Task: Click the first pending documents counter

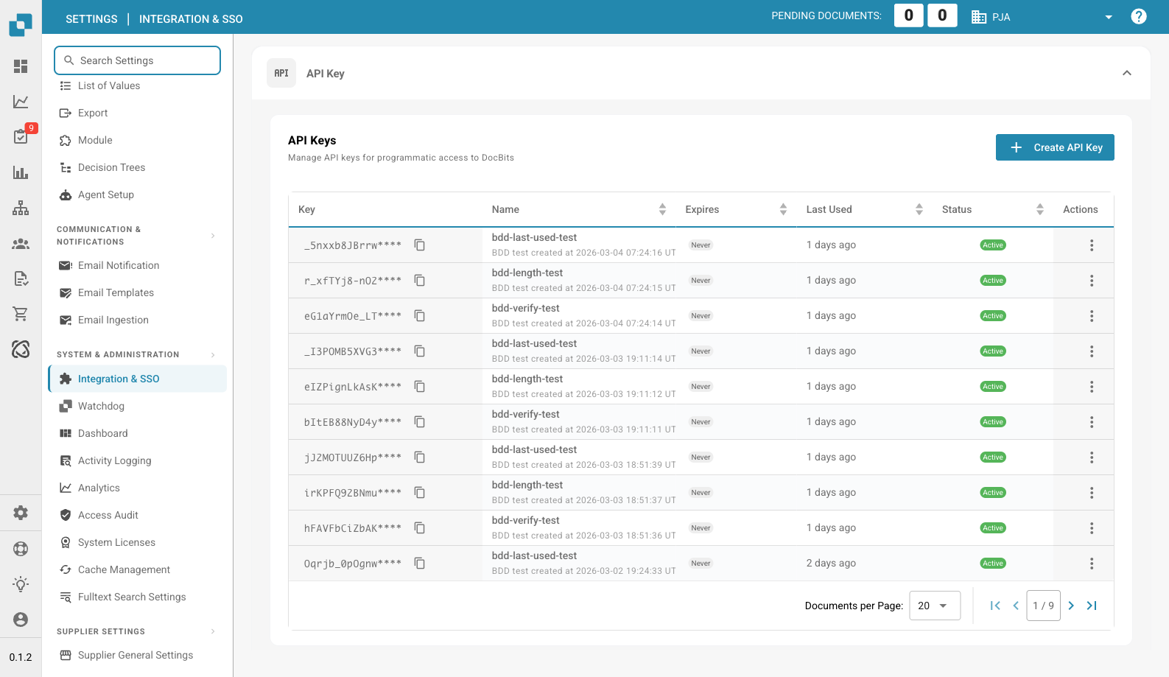Action: [909, 15]
